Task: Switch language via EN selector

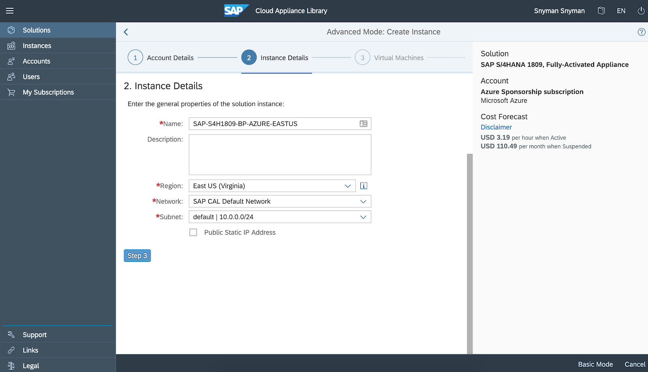Action: tap(621, 11)
